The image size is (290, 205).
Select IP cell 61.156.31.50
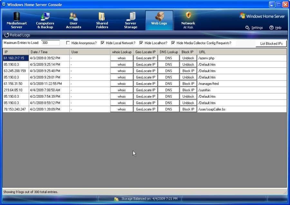click(x=16, y=83)
